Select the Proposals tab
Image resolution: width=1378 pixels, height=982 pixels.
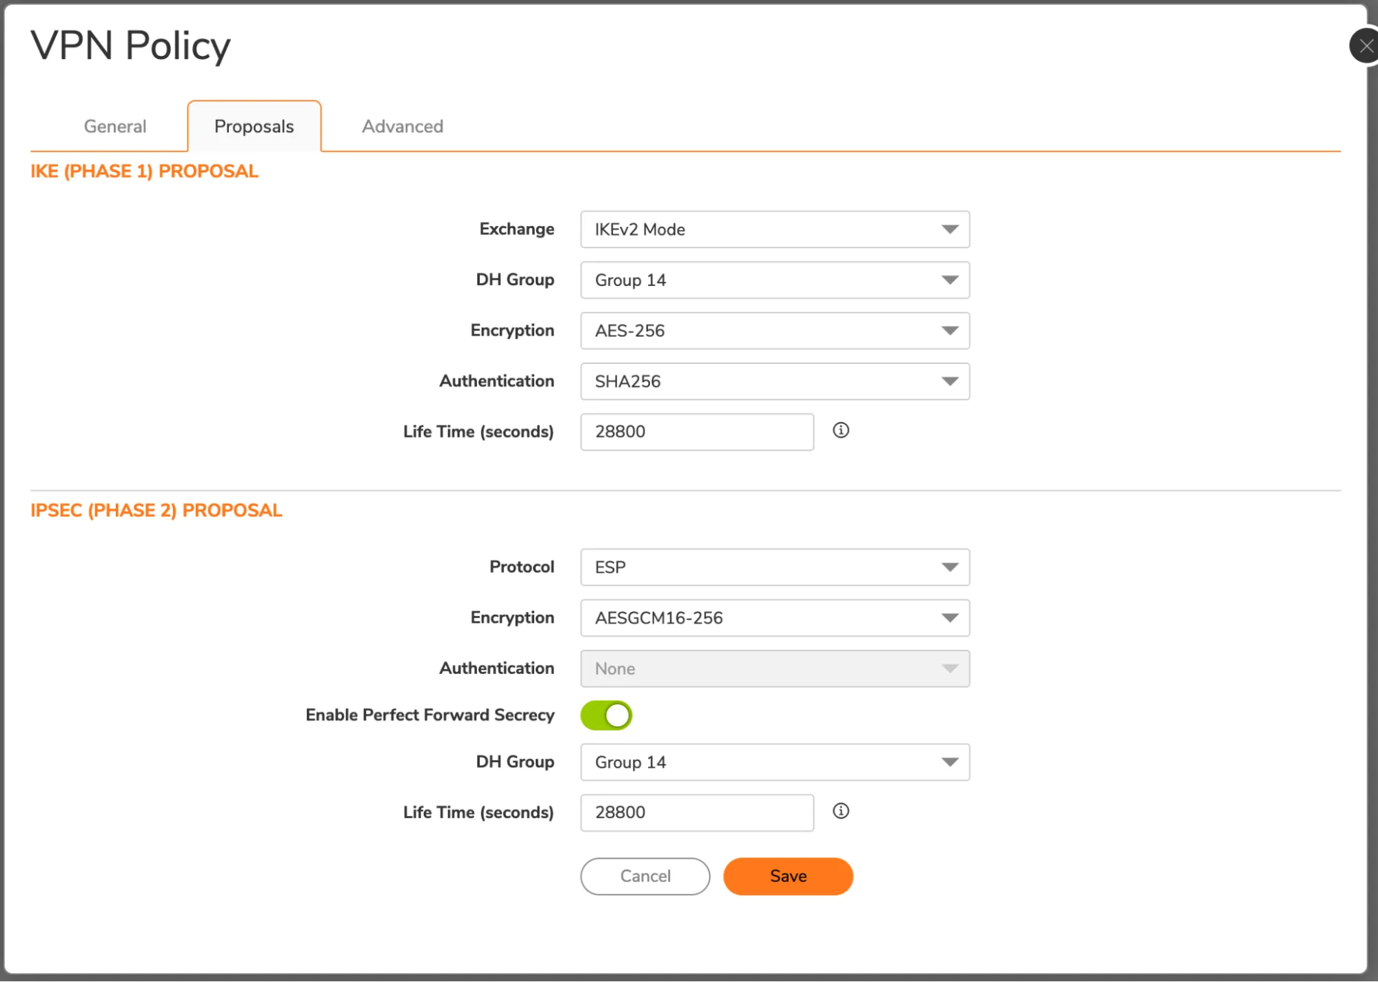pos(254,125)
